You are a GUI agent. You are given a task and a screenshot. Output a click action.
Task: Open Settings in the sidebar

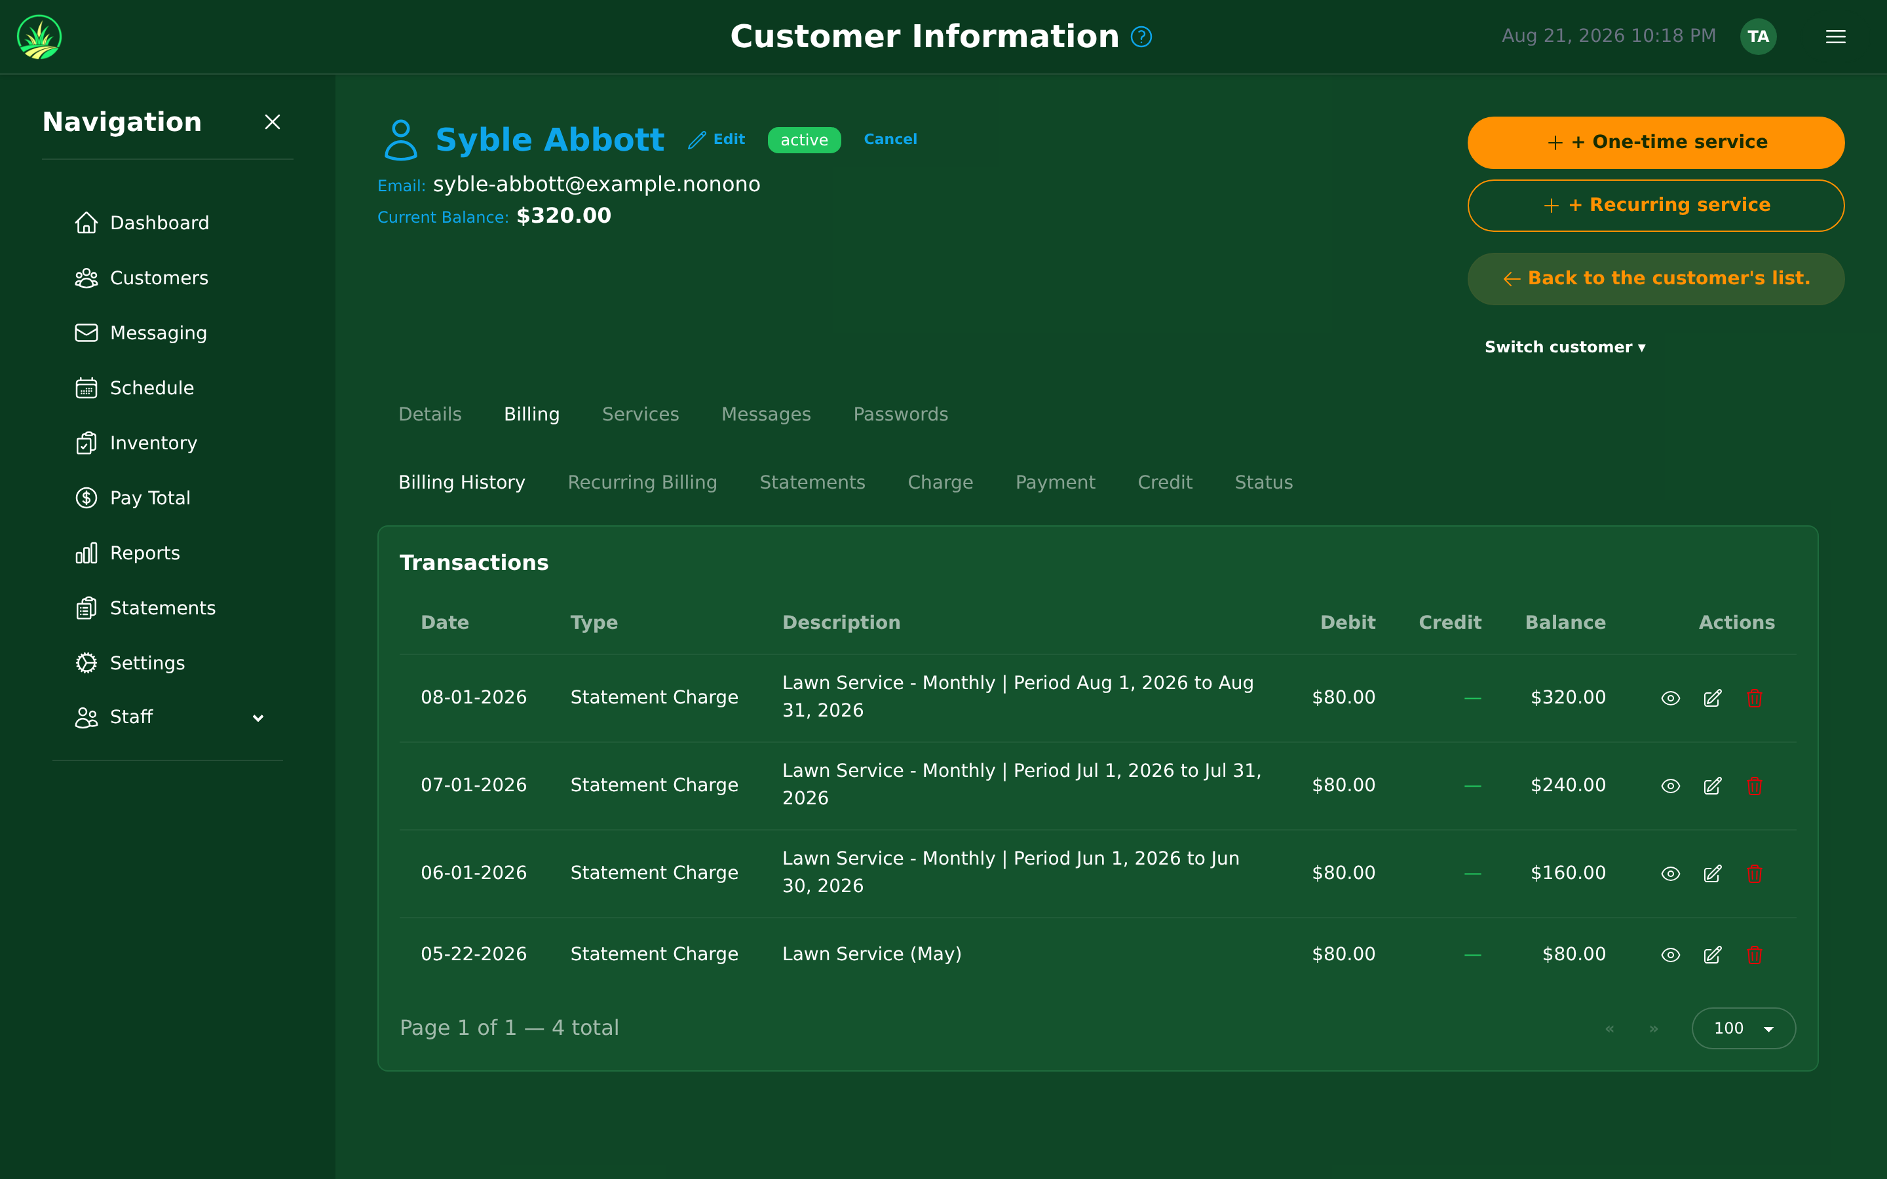click(x=130, y=663)
